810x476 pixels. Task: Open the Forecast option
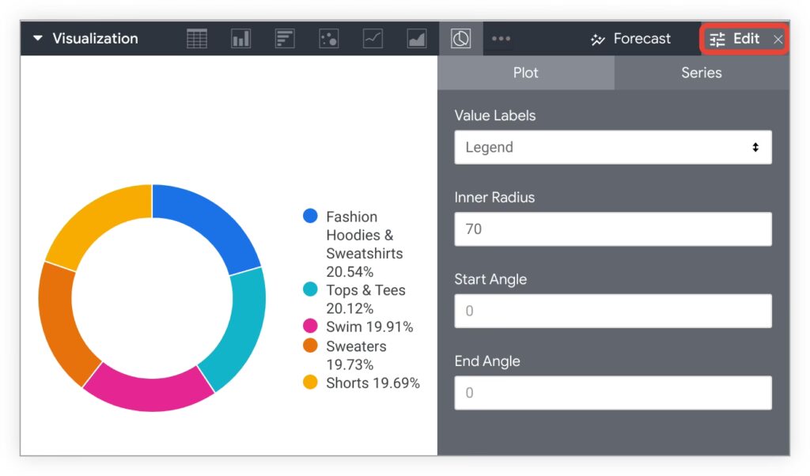click(630, 39)
